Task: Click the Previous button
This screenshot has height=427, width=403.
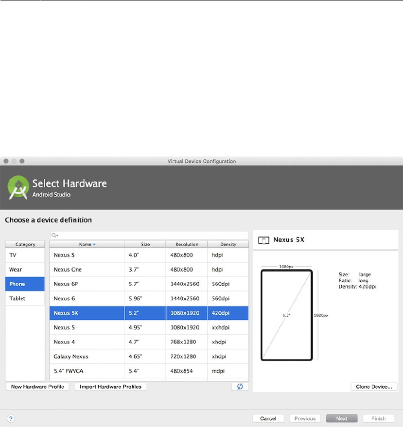Action: pyautogui.click(x=305, y=419)
